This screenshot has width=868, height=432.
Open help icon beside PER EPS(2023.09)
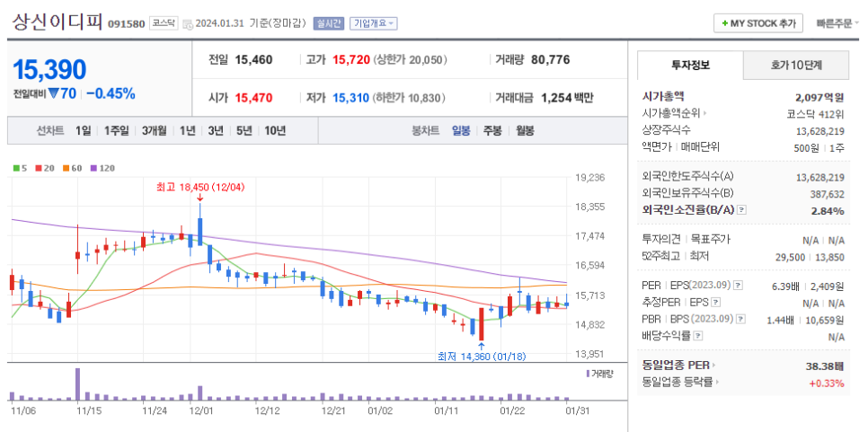738,286
